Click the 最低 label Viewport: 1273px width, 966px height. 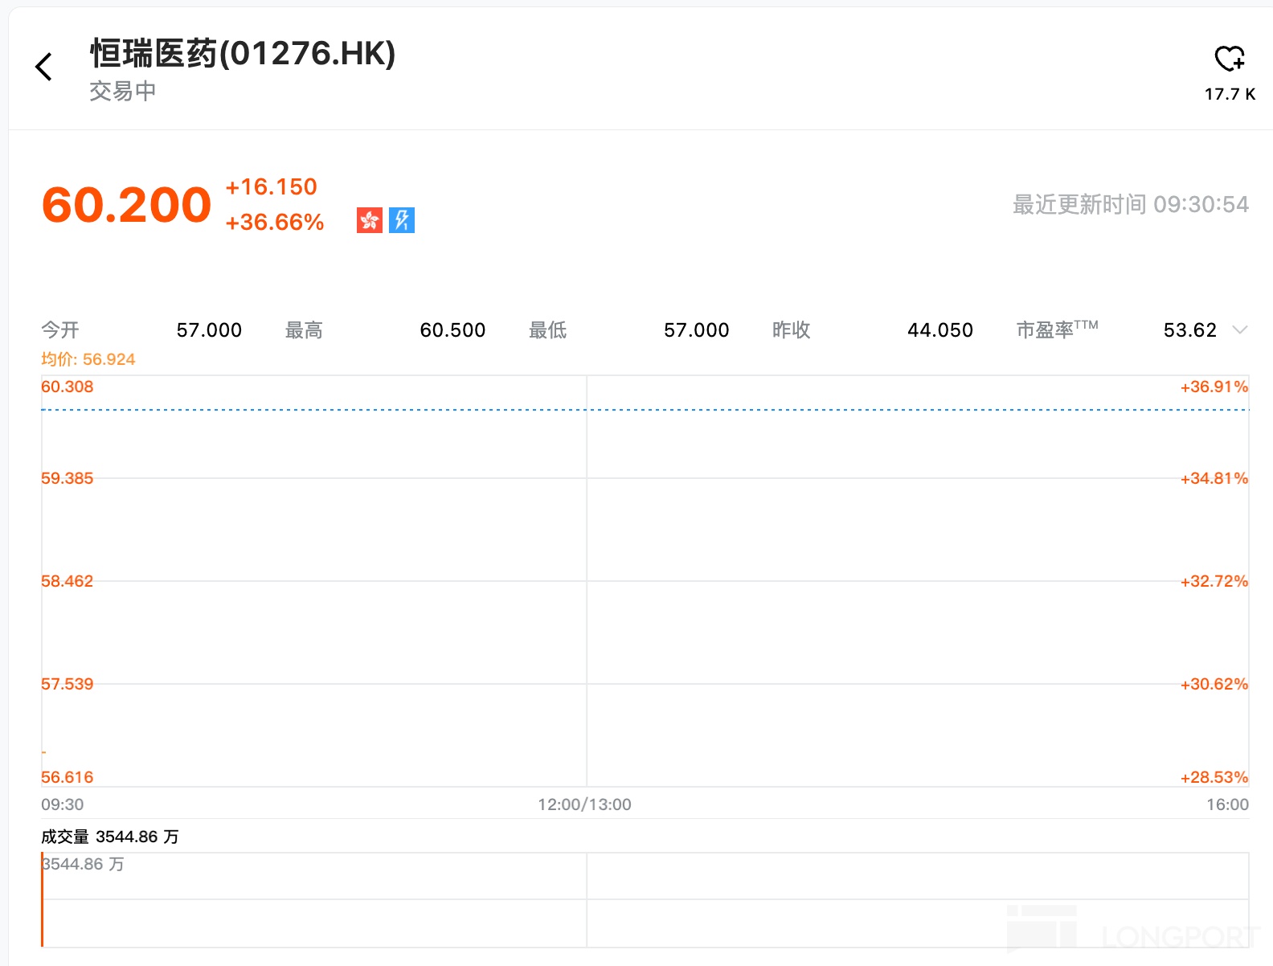pos(548,330)
